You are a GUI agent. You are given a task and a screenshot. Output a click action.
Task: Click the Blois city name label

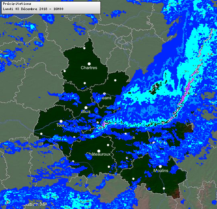[x=86, y=111]
